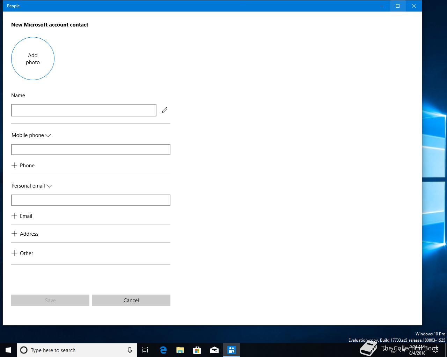The height and width of the screenshot is (357, 447).
Task: Activate the taskbar microphone icon
Action: 130,350
